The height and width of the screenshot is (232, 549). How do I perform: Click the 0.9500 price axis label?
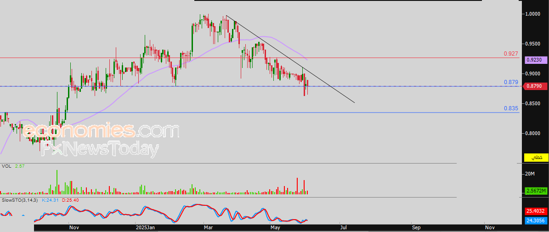tap(532, 44)
